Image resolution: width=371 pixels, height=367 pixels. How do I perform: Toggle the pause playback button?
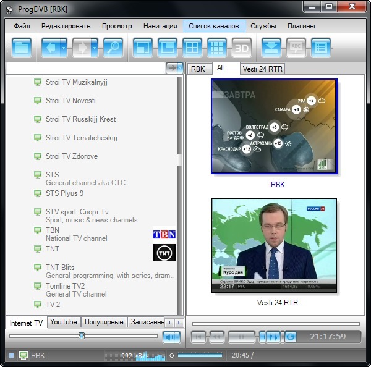coord(241,337)
